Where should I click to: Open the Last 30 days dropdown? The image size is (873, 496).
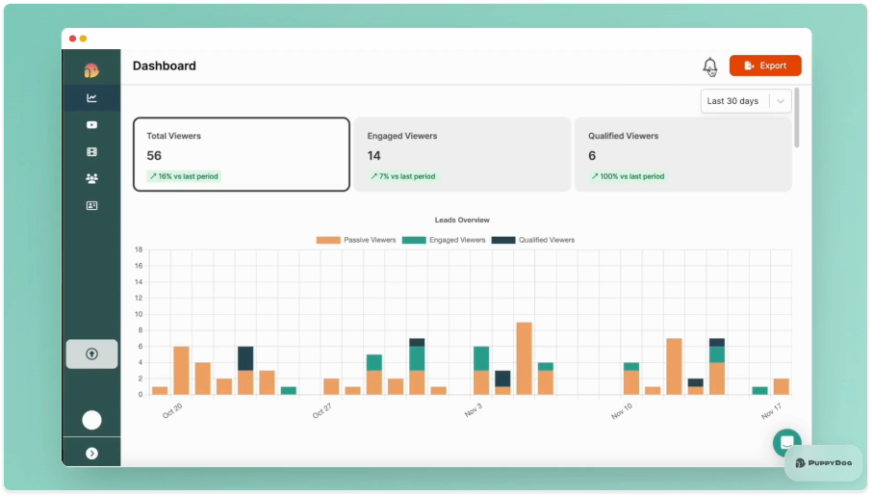coord(746,101)
